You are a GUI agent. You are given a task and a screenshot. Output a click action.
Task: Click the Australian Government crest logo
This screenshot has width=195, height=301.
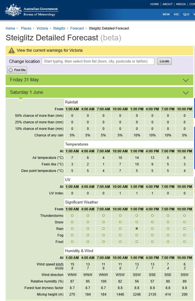click(13, 10)
